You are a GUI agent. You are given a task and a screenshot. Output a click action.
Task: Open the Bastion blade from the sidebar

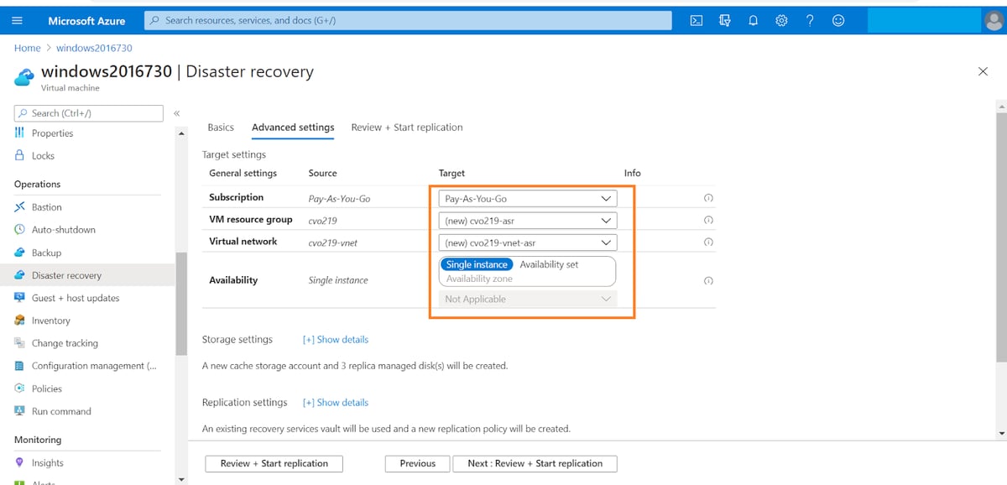(49, 206)
